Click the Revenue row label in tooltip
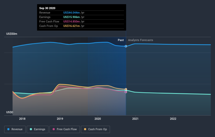215x137 pixels. 45,13
